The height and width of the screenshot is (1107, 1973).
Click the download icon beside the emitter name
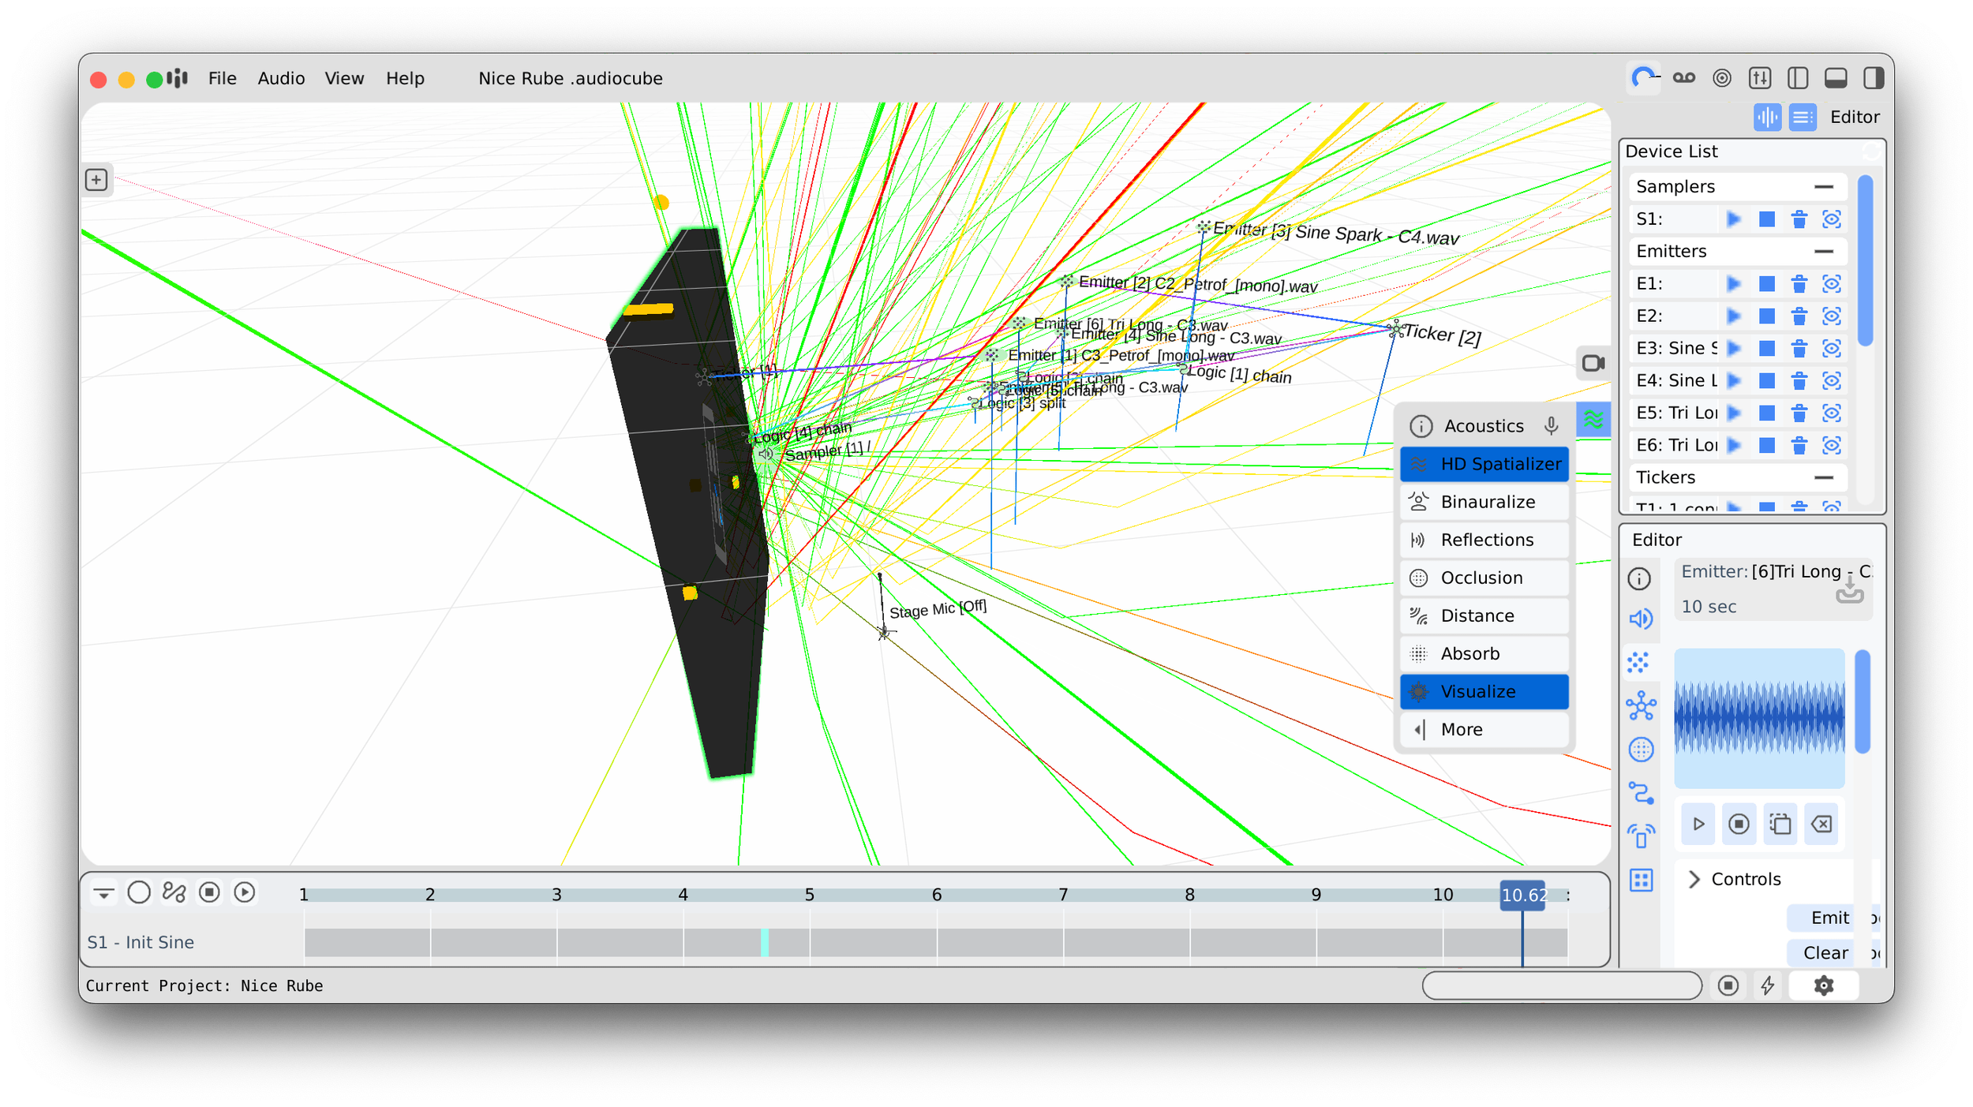tap(1849, 590)
